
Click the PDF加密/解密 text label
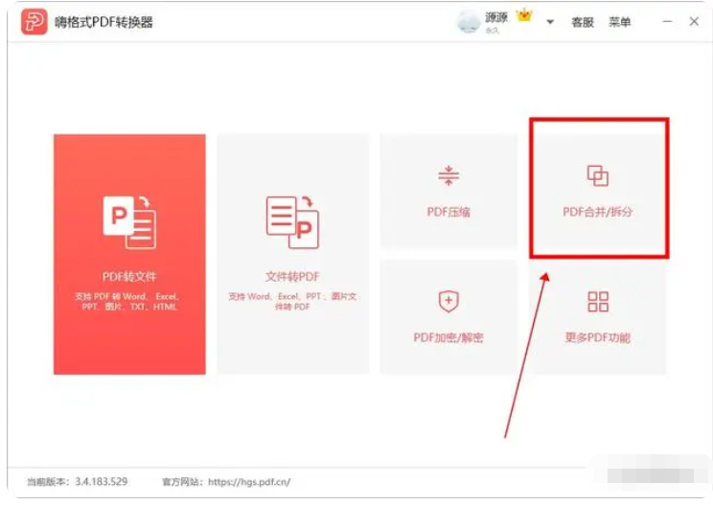point(448,337)
